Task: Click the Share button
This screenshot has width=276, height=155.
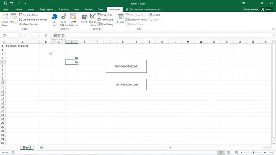Action: coord(267,9)
